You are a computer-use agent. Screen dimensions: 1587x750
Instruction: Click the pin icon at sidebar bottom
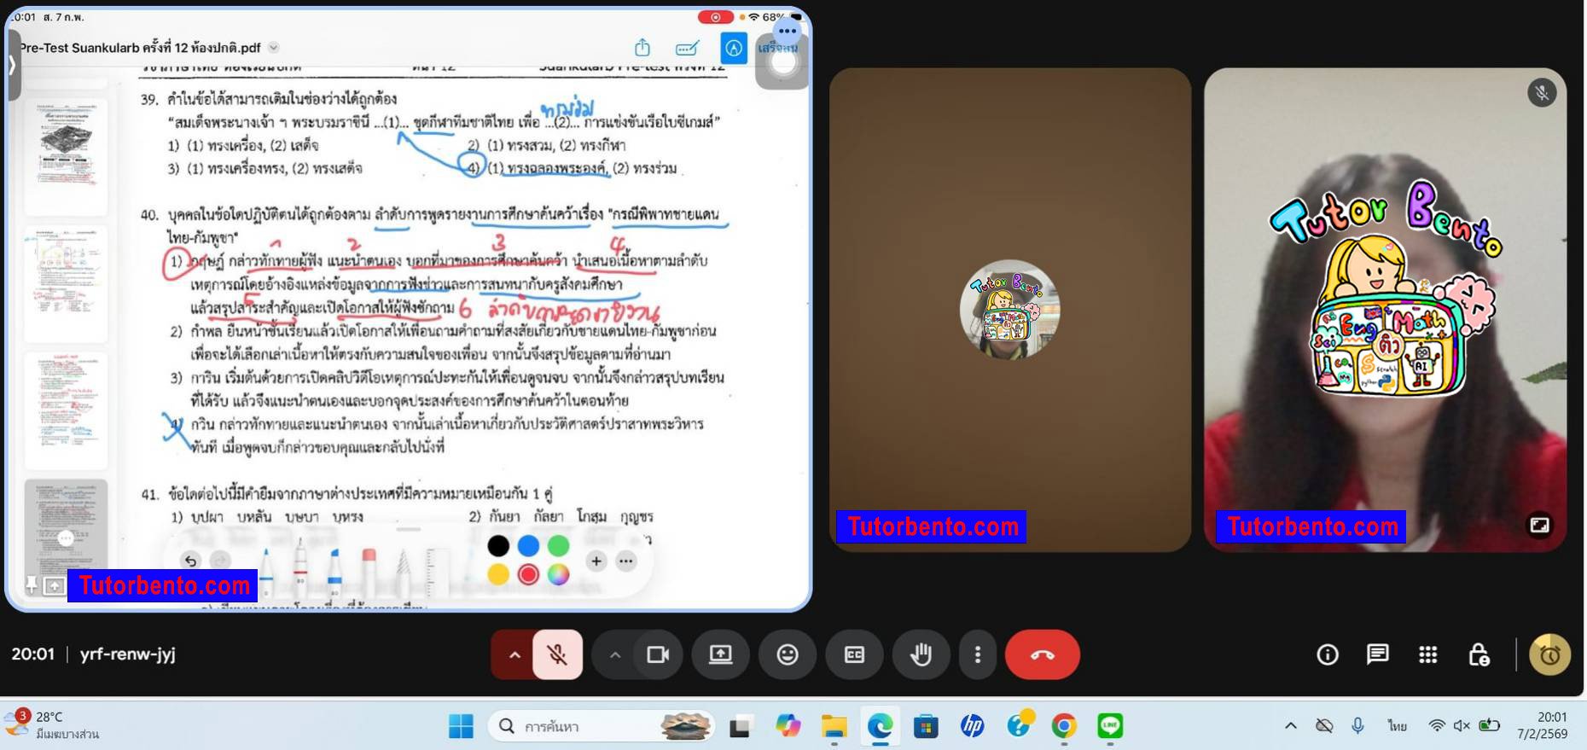(x=32, y=584)
